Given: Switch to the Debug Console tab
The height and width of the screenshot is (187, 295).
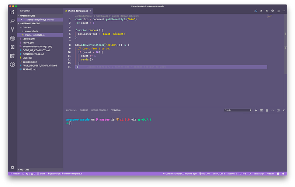Looking at the screenshot, I should (x=100, y=110).
